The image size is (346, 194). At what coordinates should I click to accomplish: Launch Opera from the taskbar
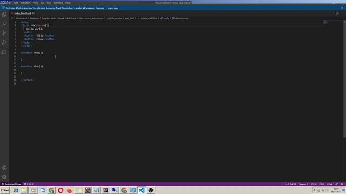(x=61, y=190)
